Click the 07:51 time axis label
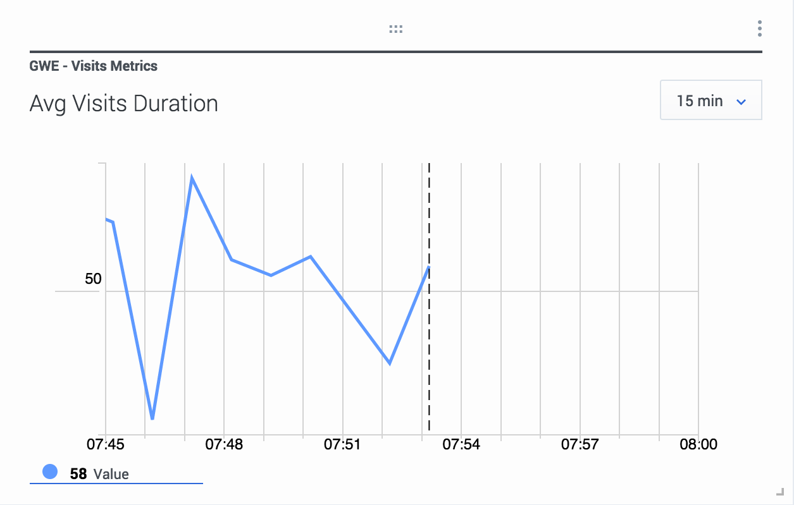Image resolution: width=794 pixels, height=505 pixels. click(x=342, y=445)
